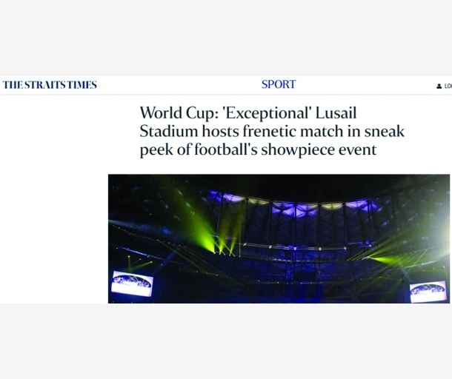Open the Lusail Stadium article photo
Viewport: 452px width, 379px height.
279,238
